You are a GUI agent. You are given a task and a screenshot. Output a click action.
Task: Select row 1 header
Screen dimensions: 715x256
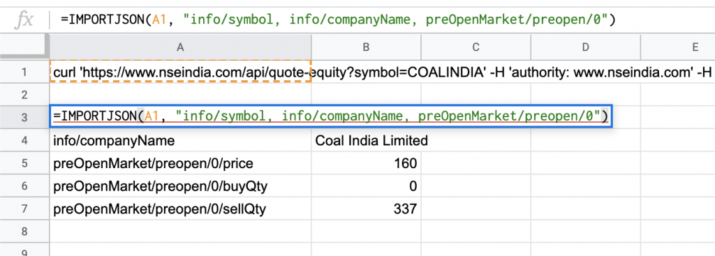pos(24,72)
